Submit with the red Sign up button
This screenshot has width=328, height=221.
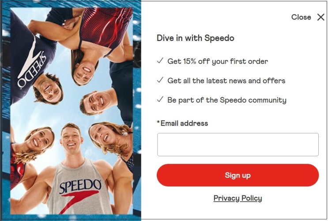[238, 175]
